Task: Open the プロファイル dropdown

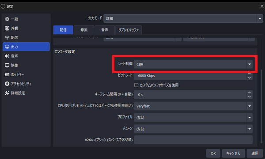Action: click(x=193, y=118)
